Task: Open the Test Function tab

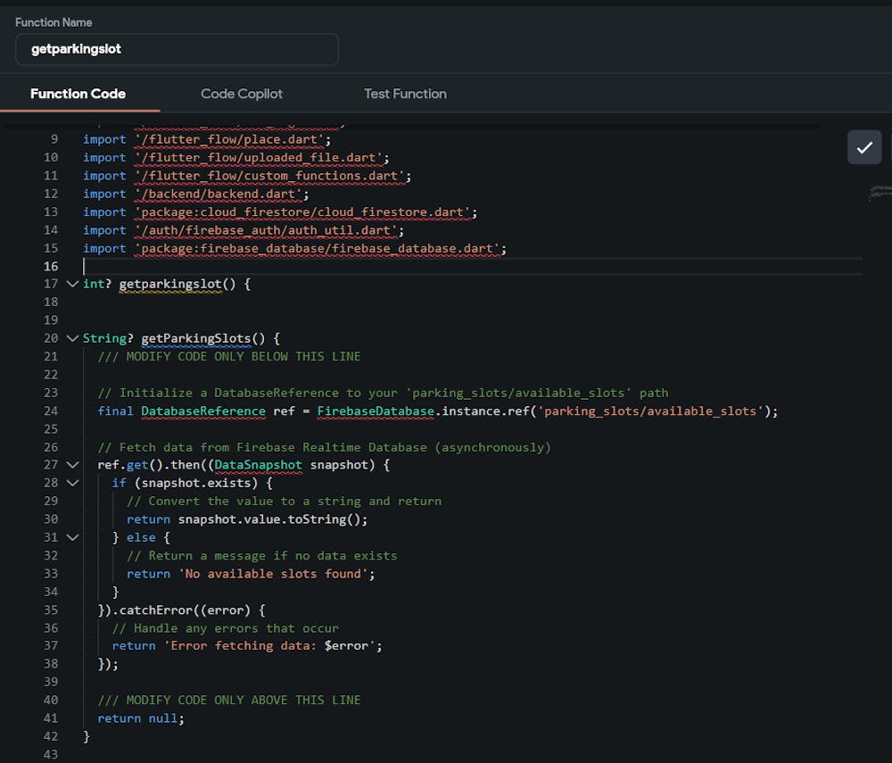Action: 405,94
